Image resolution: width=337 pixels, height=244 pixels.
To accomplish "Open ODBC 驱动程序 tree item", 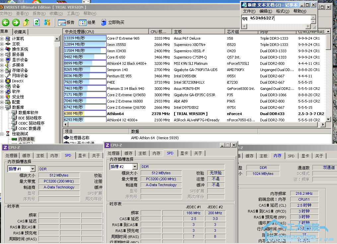I will [31, 123].
